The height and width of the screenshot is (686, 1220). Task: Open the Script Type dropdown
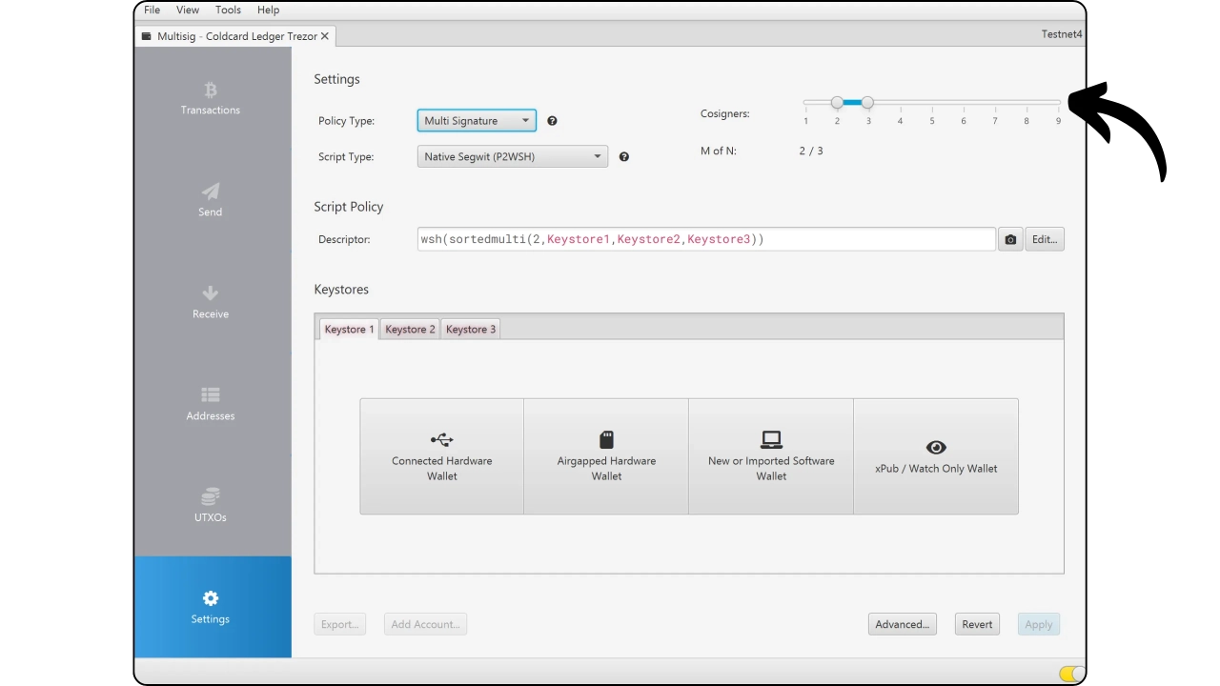(513, 157)
